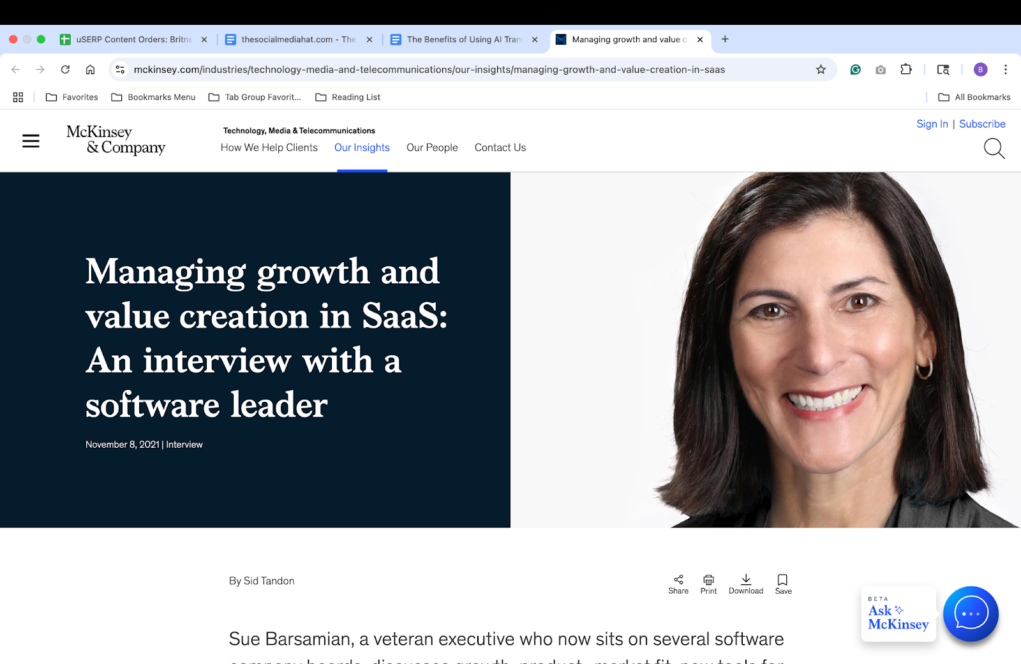View site information icon in address bar

[120, 70]
